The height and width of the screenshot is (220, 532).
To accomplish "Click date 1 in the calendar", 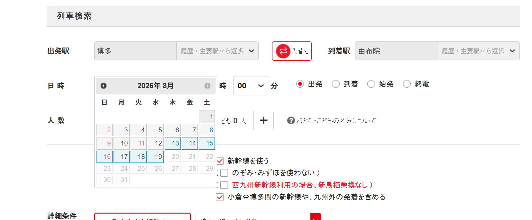I will point(207,117).
